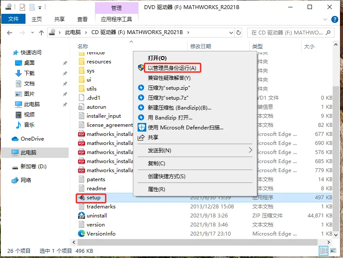343x258 pixels.
Task: Click the vertical scrollbar up arrow
Action: [336, 44]
